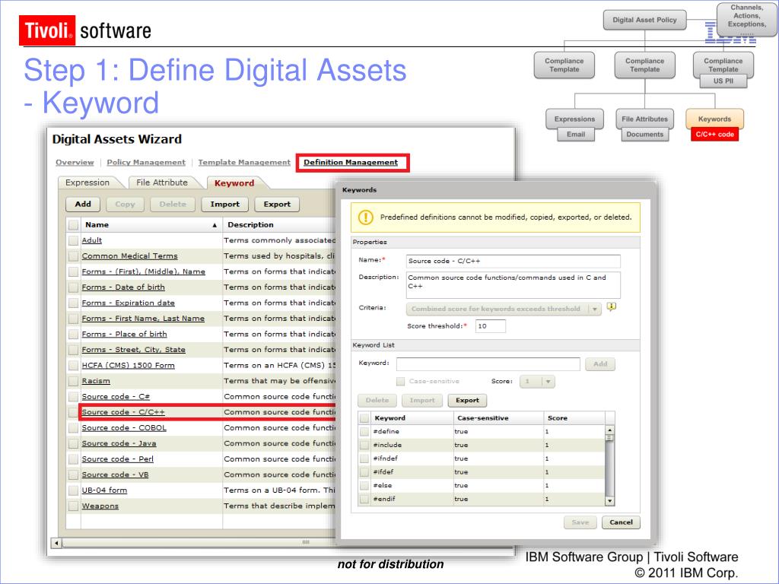Click the Digital Asset Policy diagram box
The width and height of the screenshot is (779, 584).
[x=644, y=20]
